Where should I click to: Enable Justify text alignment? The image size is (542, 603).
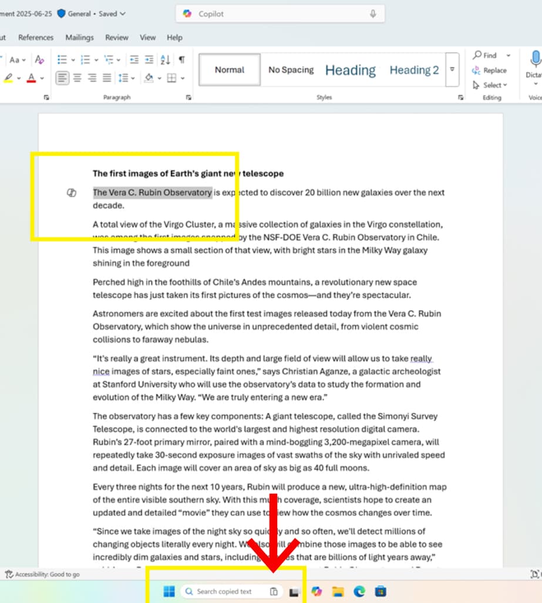click(107, 77)
